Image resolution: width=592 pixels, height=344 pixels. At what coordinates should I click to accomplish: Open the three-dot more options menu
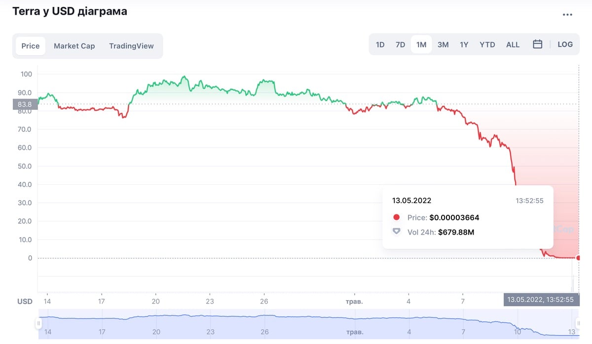pos(567,15)
